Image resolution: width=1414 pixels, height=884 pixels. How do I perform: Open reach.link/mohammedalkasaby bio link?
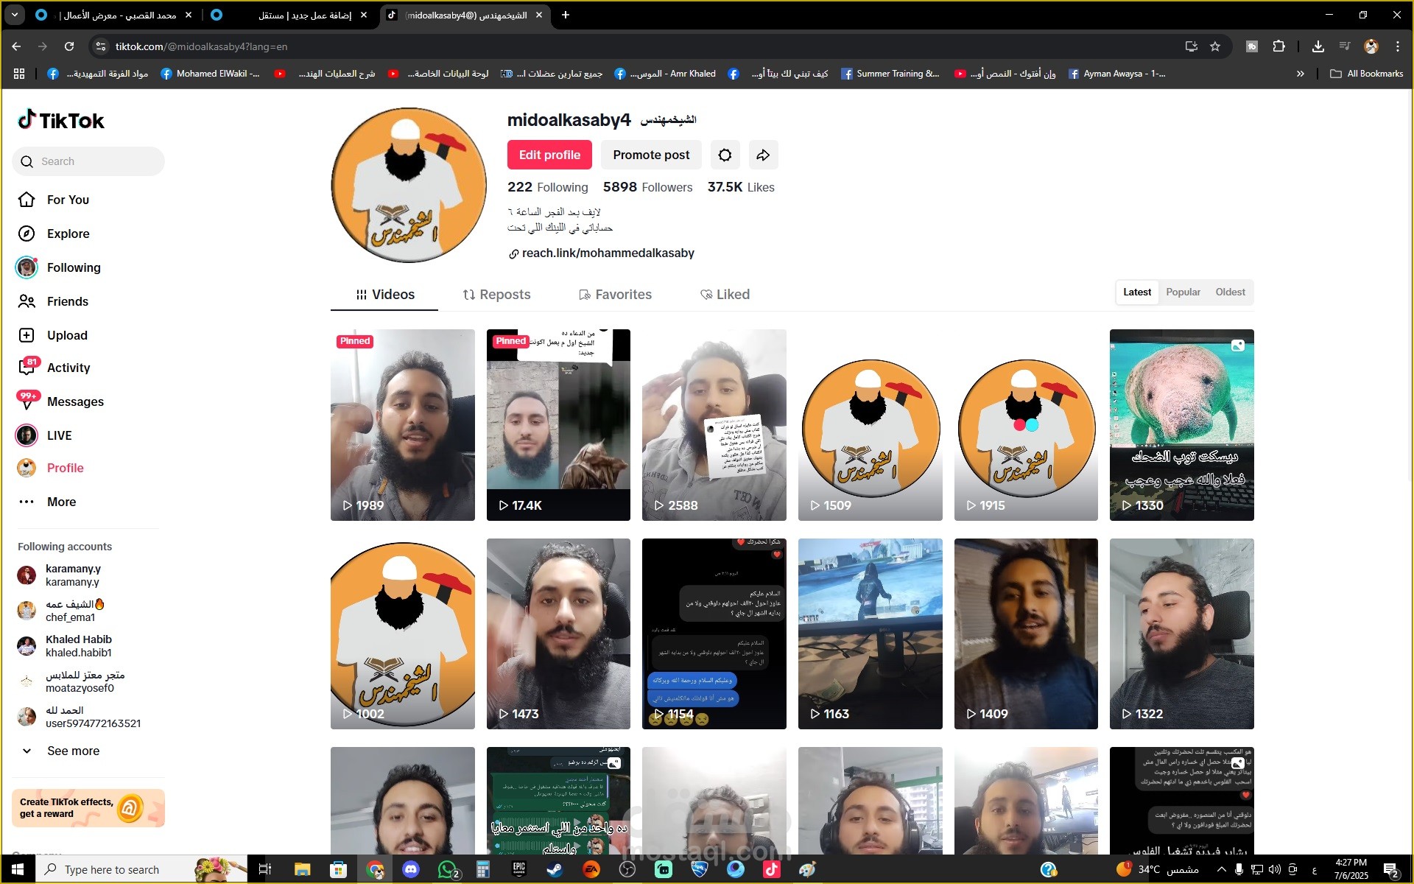[x=608, y=253]
